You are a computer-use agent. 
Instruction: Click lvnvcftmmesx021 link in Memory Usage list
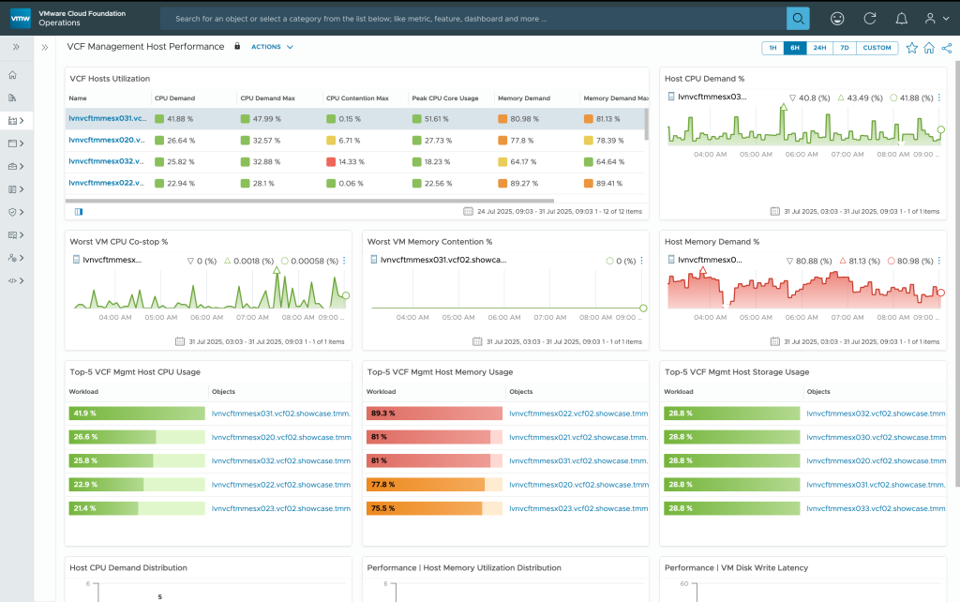tap(577, 437)
